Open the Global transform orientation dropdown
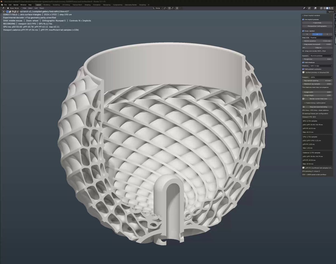 click(157, 8)
